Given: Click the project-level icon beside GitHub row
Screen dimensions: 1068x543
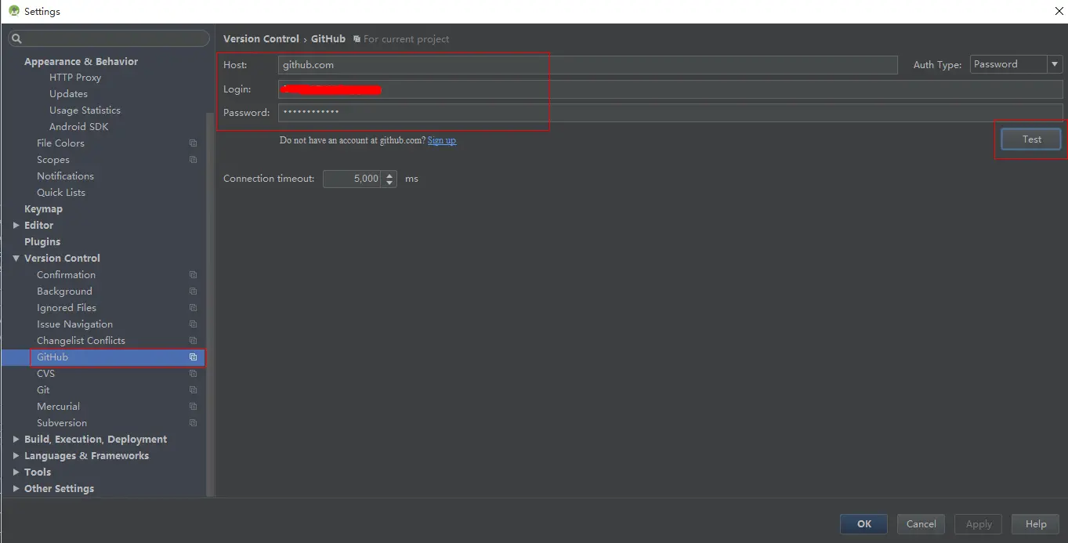Looking at the screenshot, I should (x=193, y=357).
